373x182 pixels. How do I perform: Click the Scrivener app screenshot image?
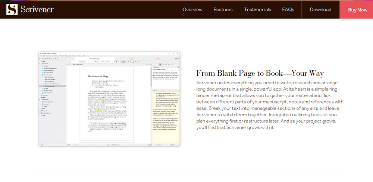[x=109, y=99]
